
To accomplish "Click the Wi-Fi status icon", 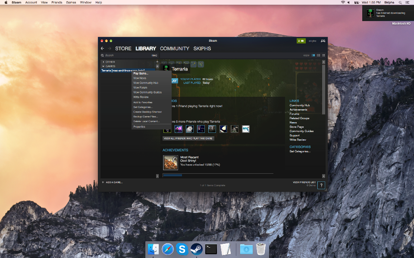I will (x=343, y=3).
